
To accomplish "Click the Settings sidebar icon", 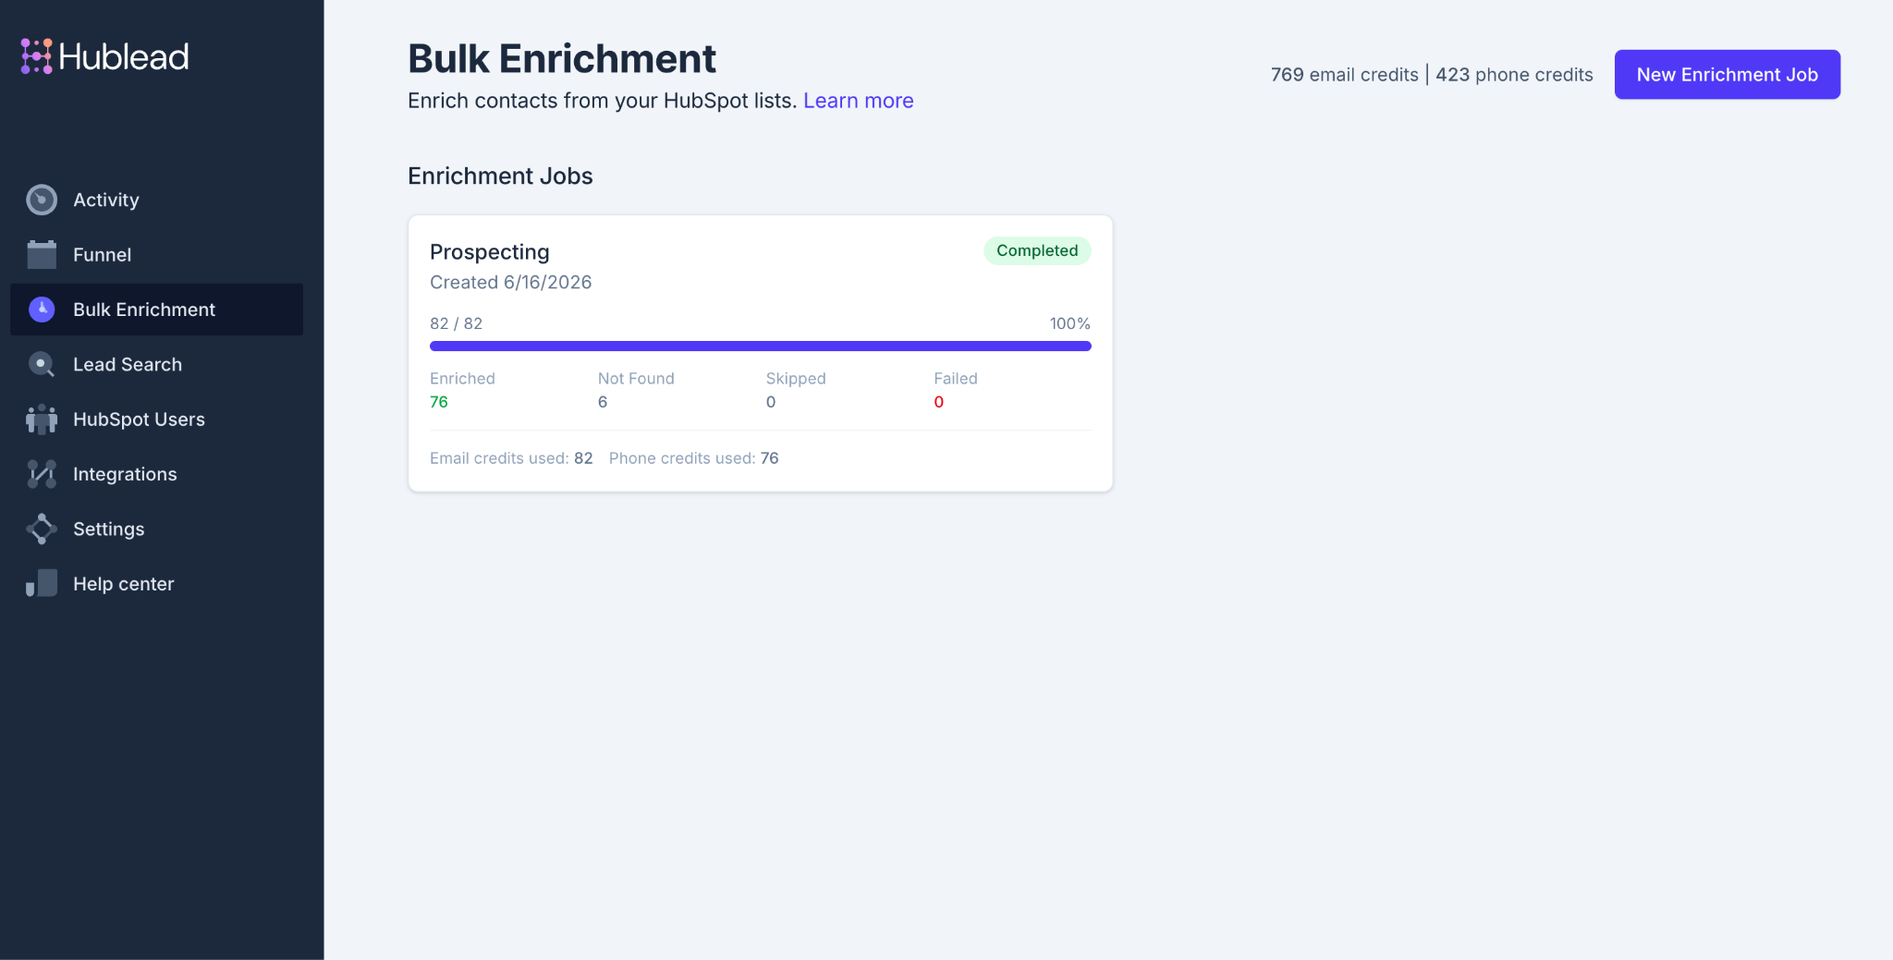I will tap(42, 529).
